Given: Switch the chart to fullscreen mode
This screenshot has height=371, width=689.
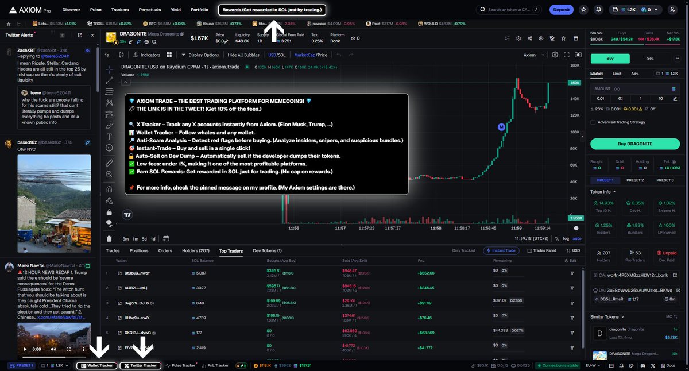Looking at the screenshot, I should coord(567,55).
